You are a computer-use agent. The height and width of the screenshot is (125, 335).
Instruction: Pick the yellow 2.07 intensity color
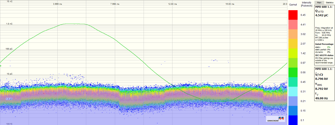click(293, 44)
